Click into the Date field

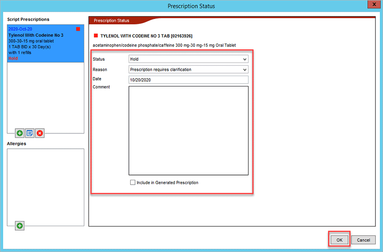click(x=189, y=80)
